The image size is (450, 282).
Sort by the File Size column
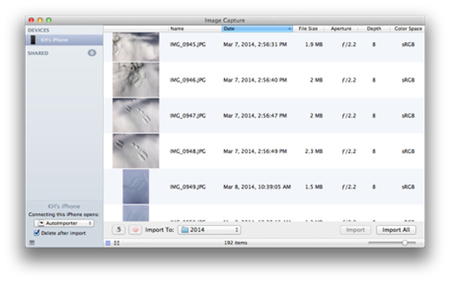tap(308, 28)
